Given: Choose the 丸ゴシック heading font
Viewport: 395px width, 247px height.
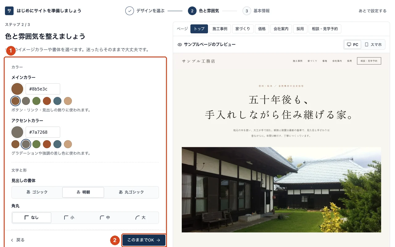Looking at the screenshot, I should [x=131, y=192].
